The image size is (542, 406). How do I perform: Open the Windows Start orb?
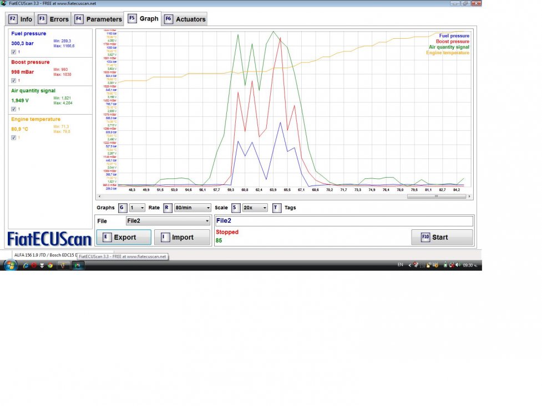pyautogui.click(x=9, y=265)
